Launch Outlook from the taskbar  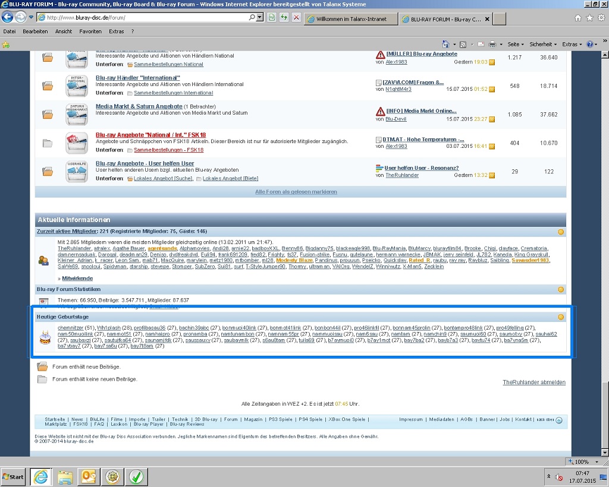[88, 476]
